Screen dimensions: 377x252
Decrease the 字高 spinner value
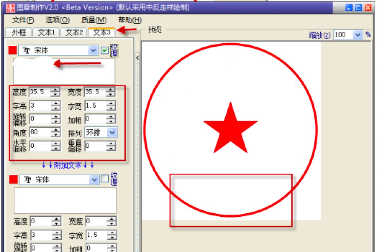click(55, 108)
